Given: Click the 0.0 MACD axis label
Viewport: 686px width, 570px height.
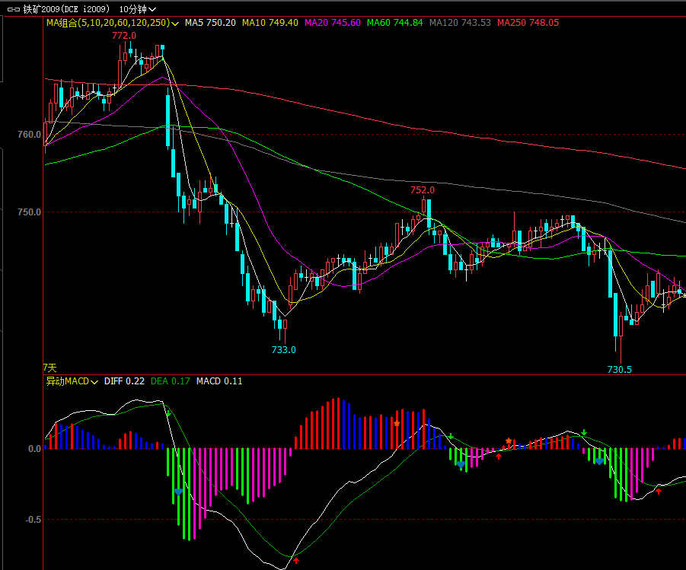Looking at the screenshot, I should (34, 449).
